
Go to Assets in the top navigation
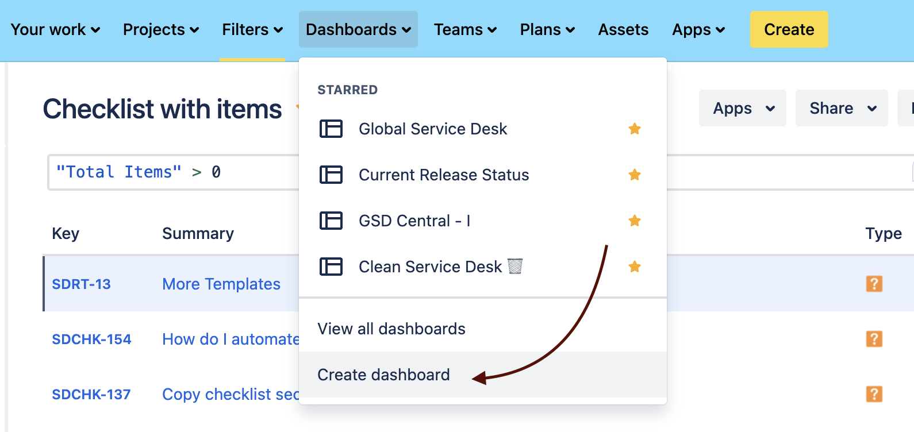[623, 29]
